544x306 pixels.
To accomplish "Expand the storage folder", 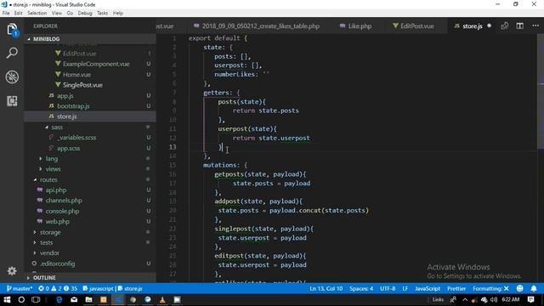I will click(50, 232).
